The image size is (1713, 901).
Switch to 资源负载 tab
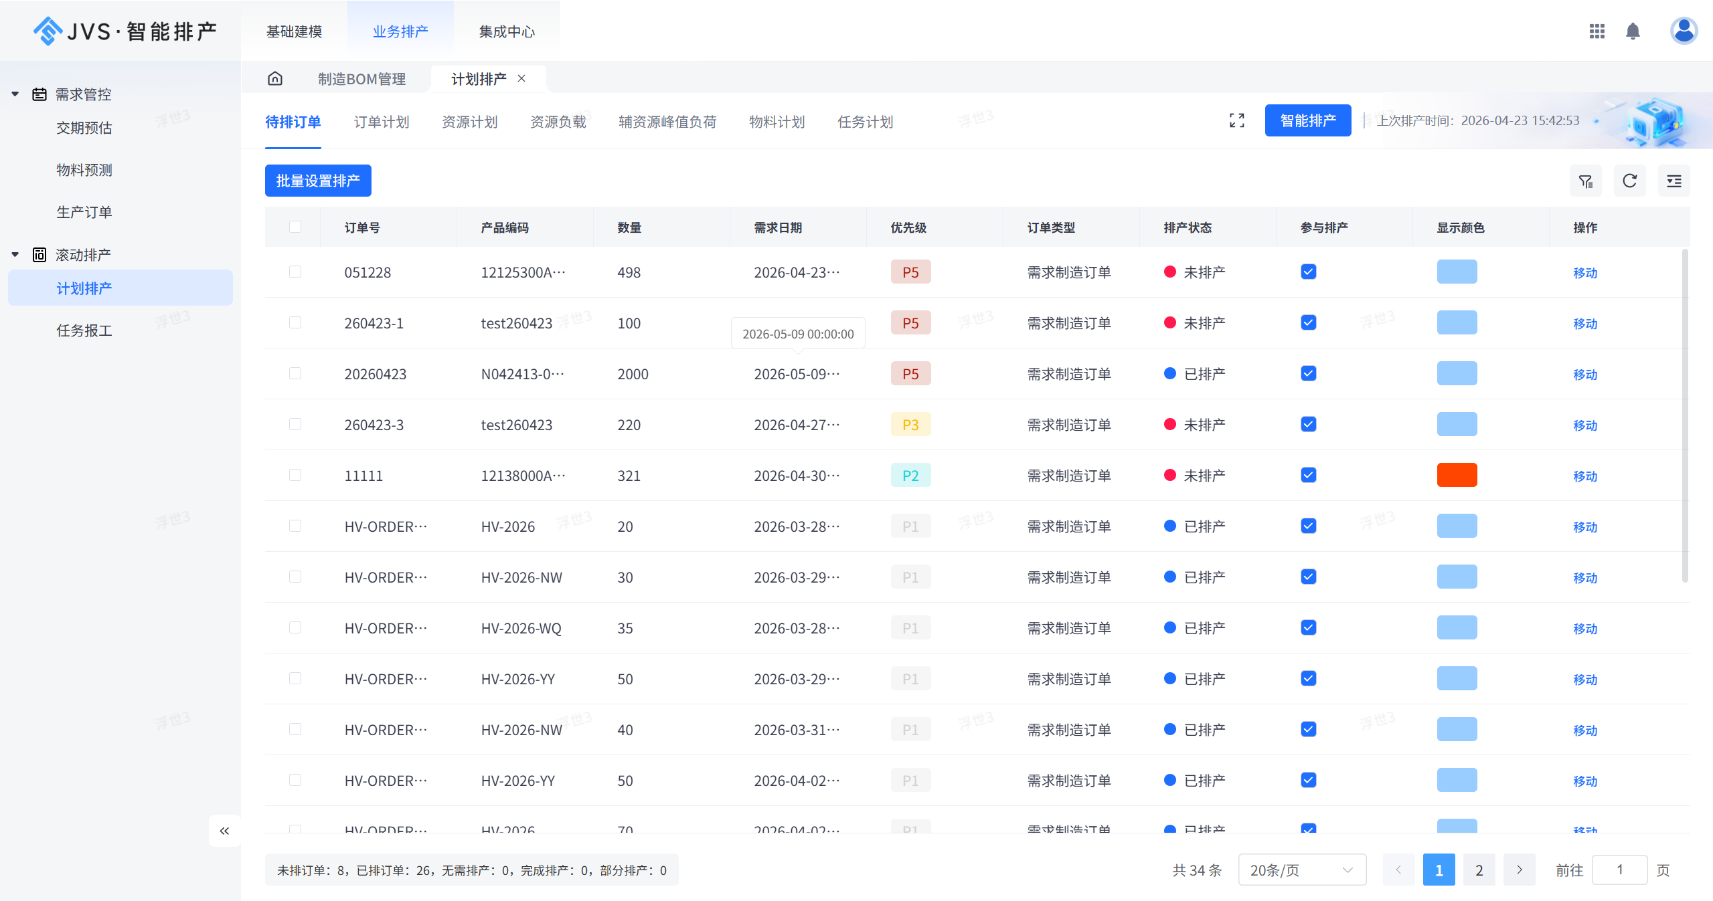click(558, 122)
